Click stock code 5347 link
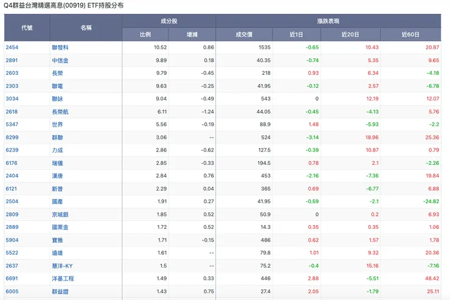 tap(12, 124)
